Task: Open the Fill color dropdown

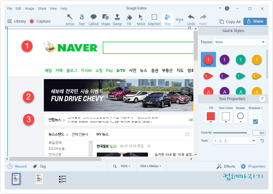Action: pyautogui.click(x=211, y=122)
